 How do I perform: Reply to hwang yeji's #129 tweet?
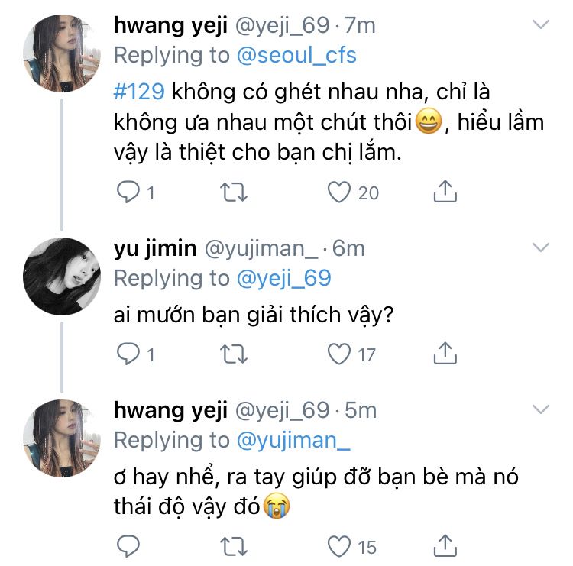click(x=126, y=192)
